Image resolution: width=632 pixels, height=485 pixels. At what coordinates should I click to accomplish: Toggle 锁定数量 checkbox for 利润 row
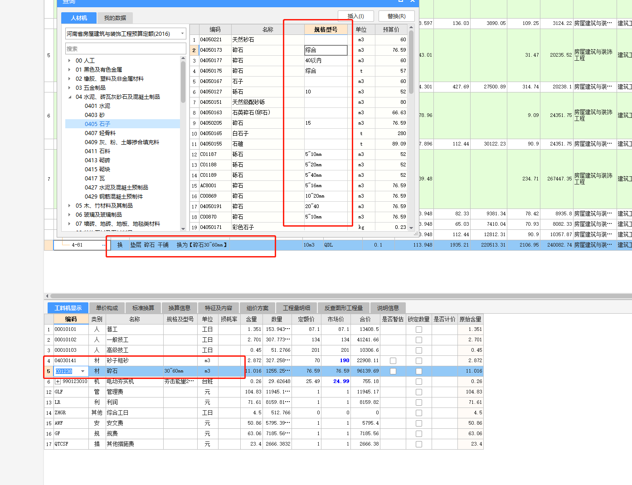(419, 403)
